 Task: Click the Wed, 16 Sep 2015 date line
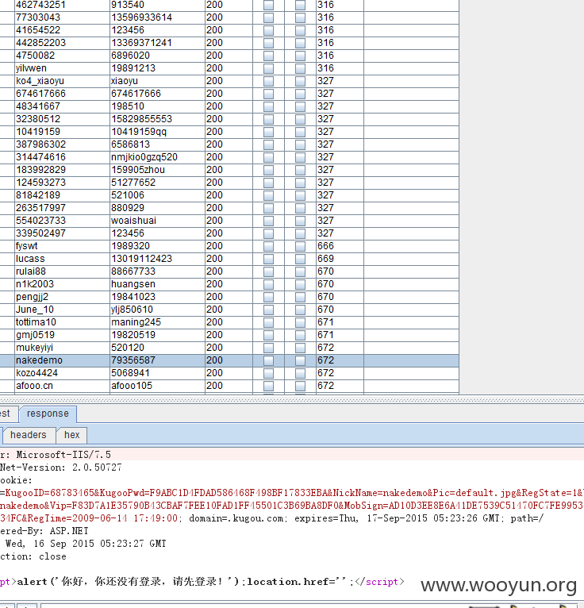(86, 544)
